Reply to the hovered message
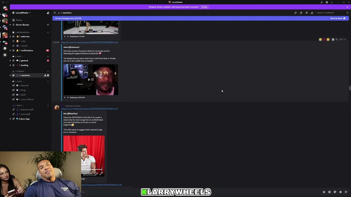Screen dimensions: 351x197 337,40
